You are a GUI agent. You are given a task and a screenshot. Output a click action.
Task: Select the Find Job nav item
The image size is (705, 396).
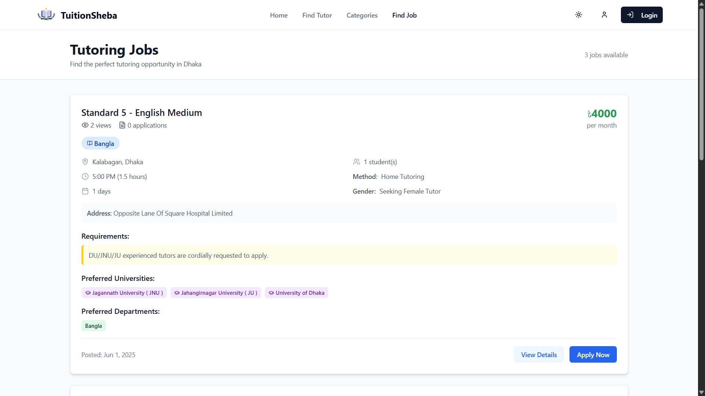(404, 15)
